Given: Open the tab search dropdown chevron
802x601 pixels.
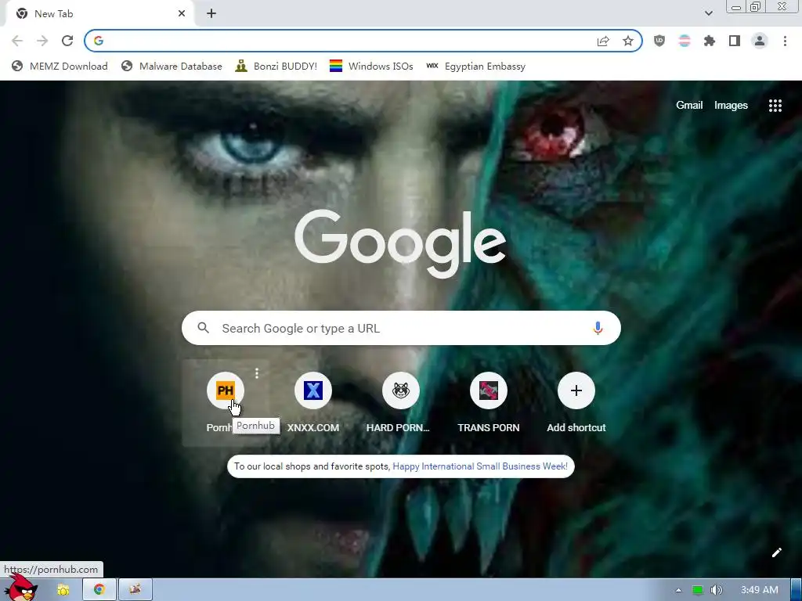Looking at the screenshot, I should tap(708, 13).
